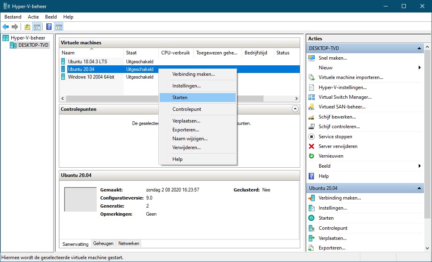Click the back arrow toolbar icon
Viewport: 432px width, 262px height.
point(6,27)
